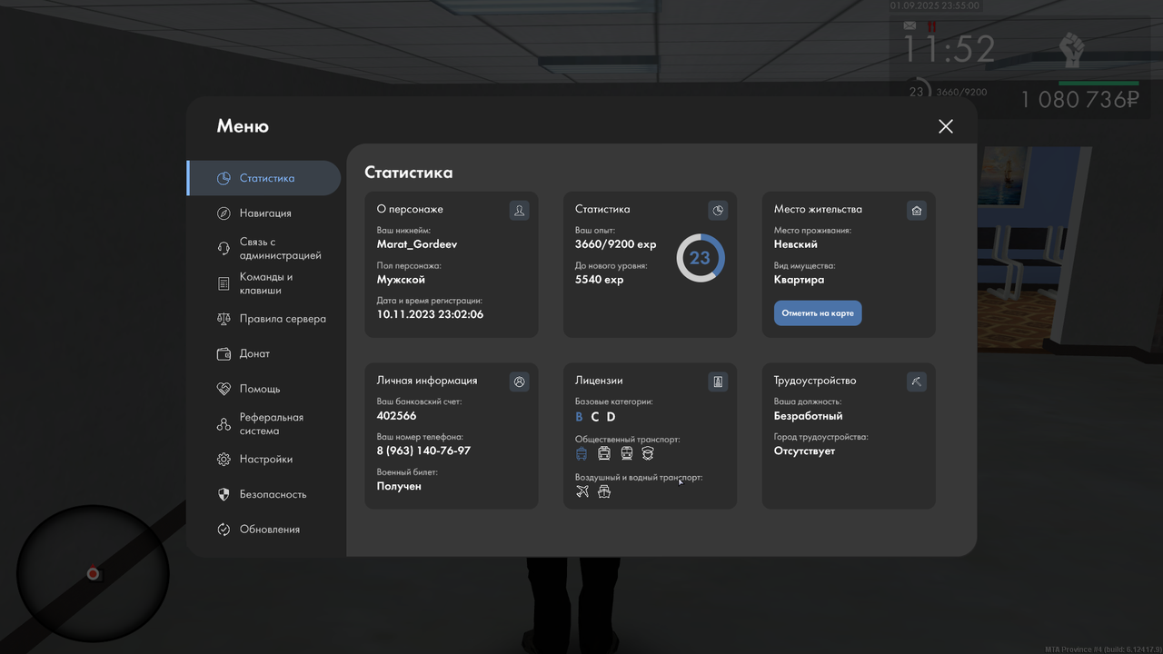Screen dimensions: 1163x654
Task: Click the Общественный транспорт label
Action: 627,440
